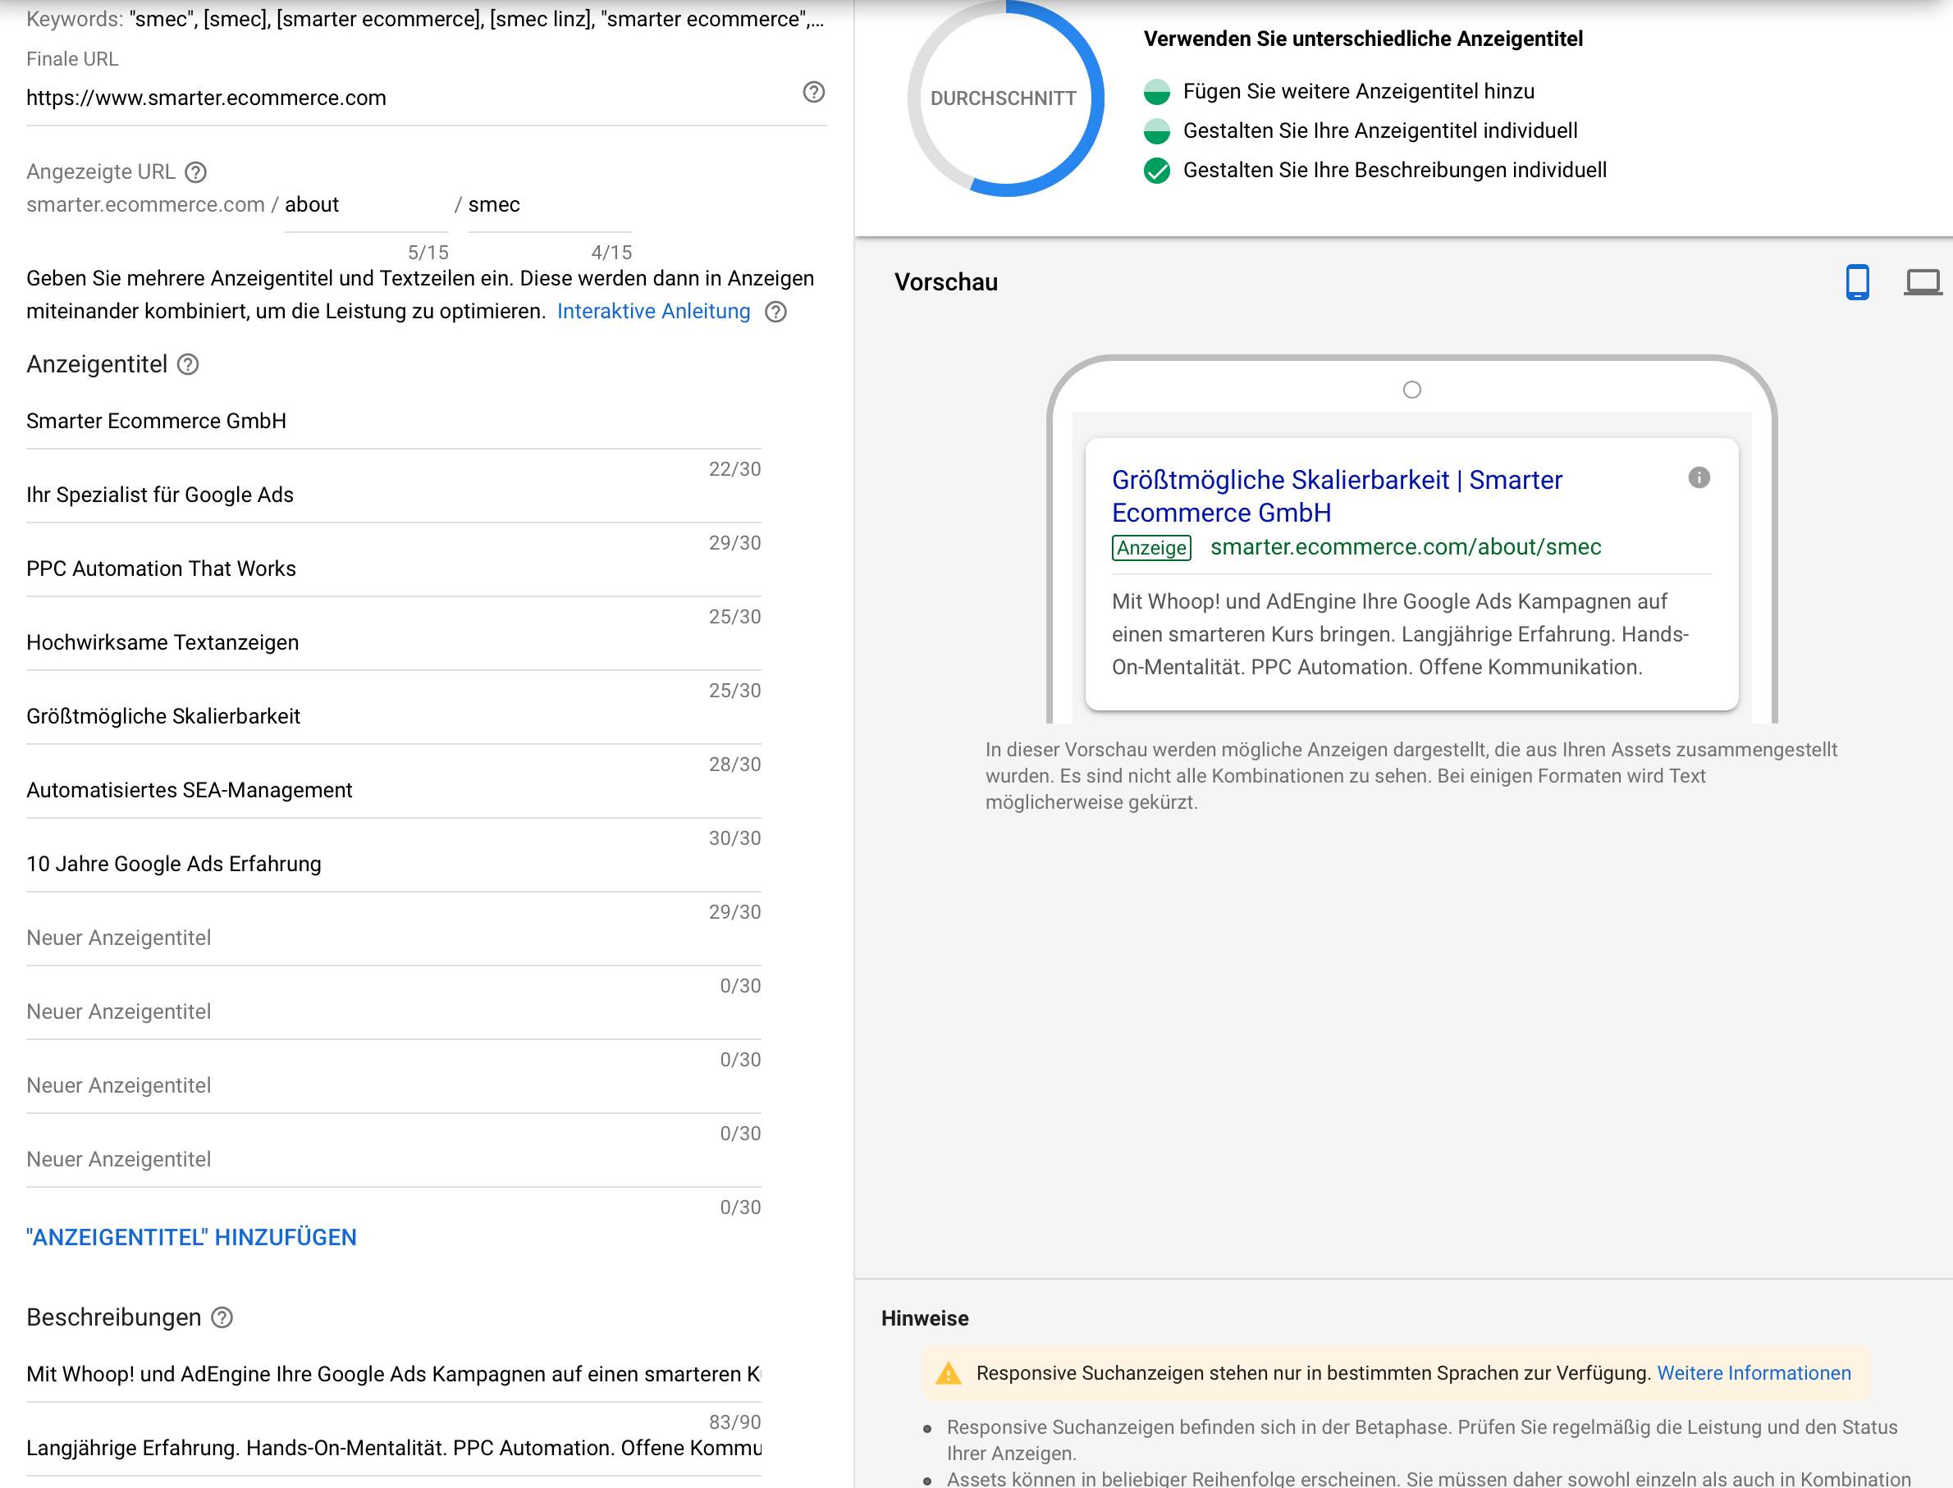Edit headline 'Ihr Spezialist für Google Ads'
The image size is (1953, 1488).
(393, 495)
